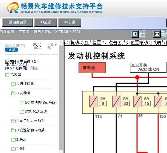
Task: Click the 刷新 refresh link
Action: (x=34, y=68)
